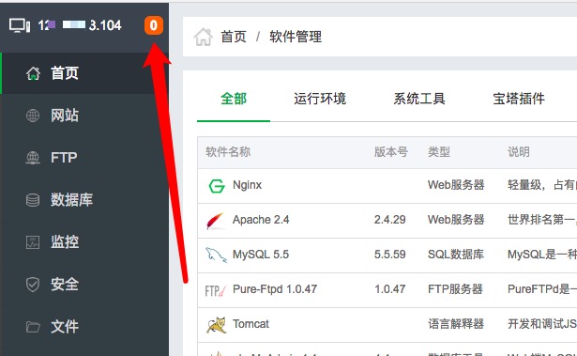
Task: Click the home icon beside 首页 in the sidebar
Action: (x=33, y=73)
